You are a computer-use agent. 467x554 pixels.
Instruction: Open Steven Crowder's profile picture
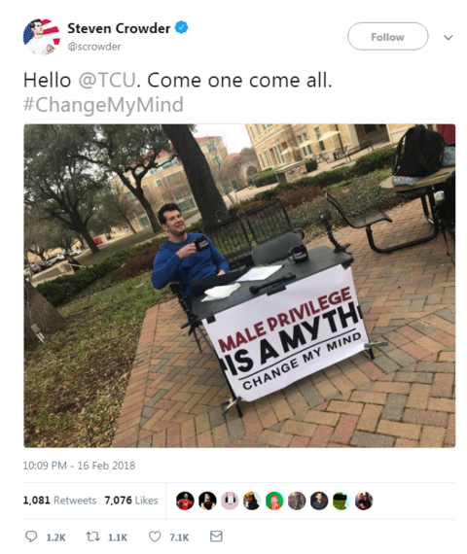[x=42, y=37]
